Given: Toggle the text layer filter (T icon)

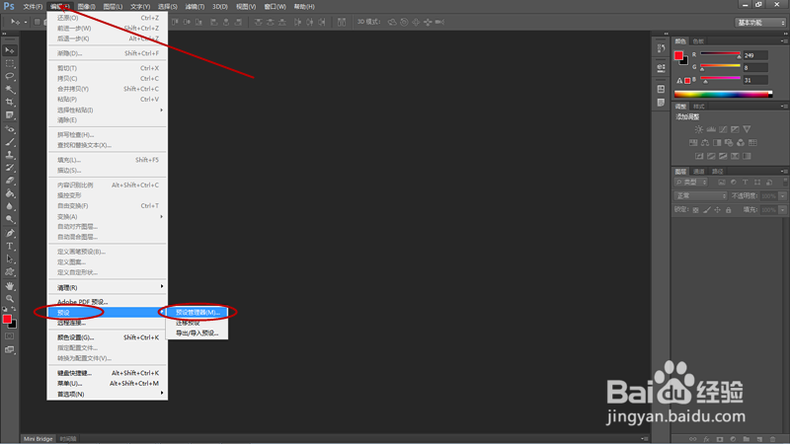Looking at the screenshot, I should tap(746, 183).
